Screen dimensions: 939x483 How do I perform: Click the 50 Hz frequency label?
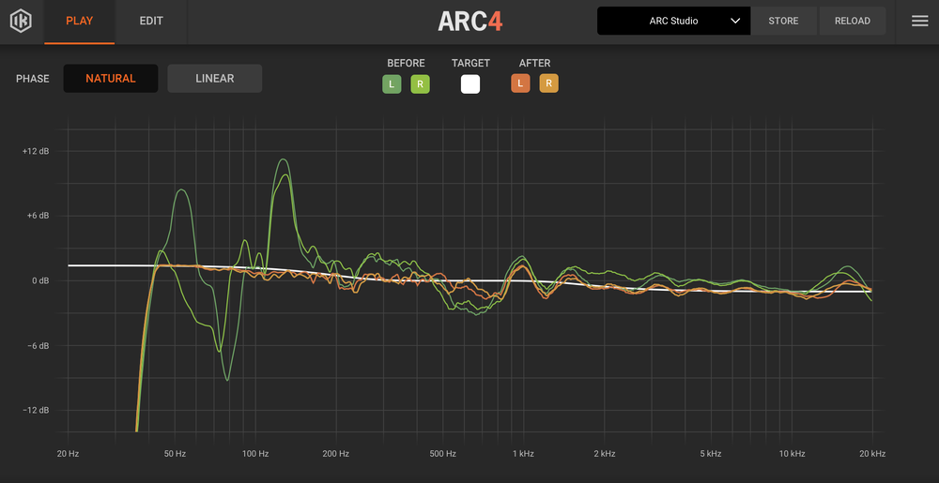pos(175,454)
